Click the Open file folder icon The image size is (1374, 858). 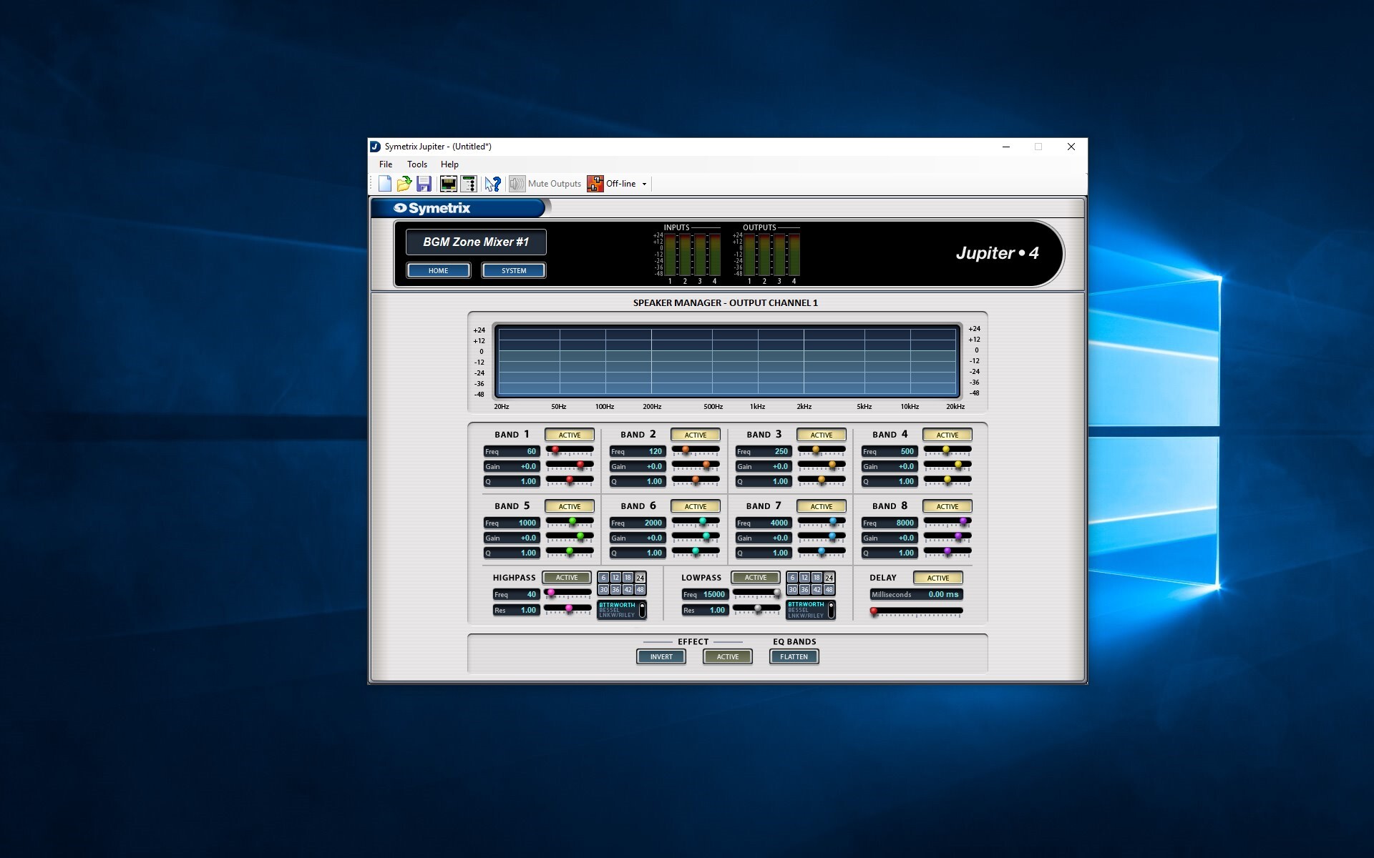pos(404,184)
